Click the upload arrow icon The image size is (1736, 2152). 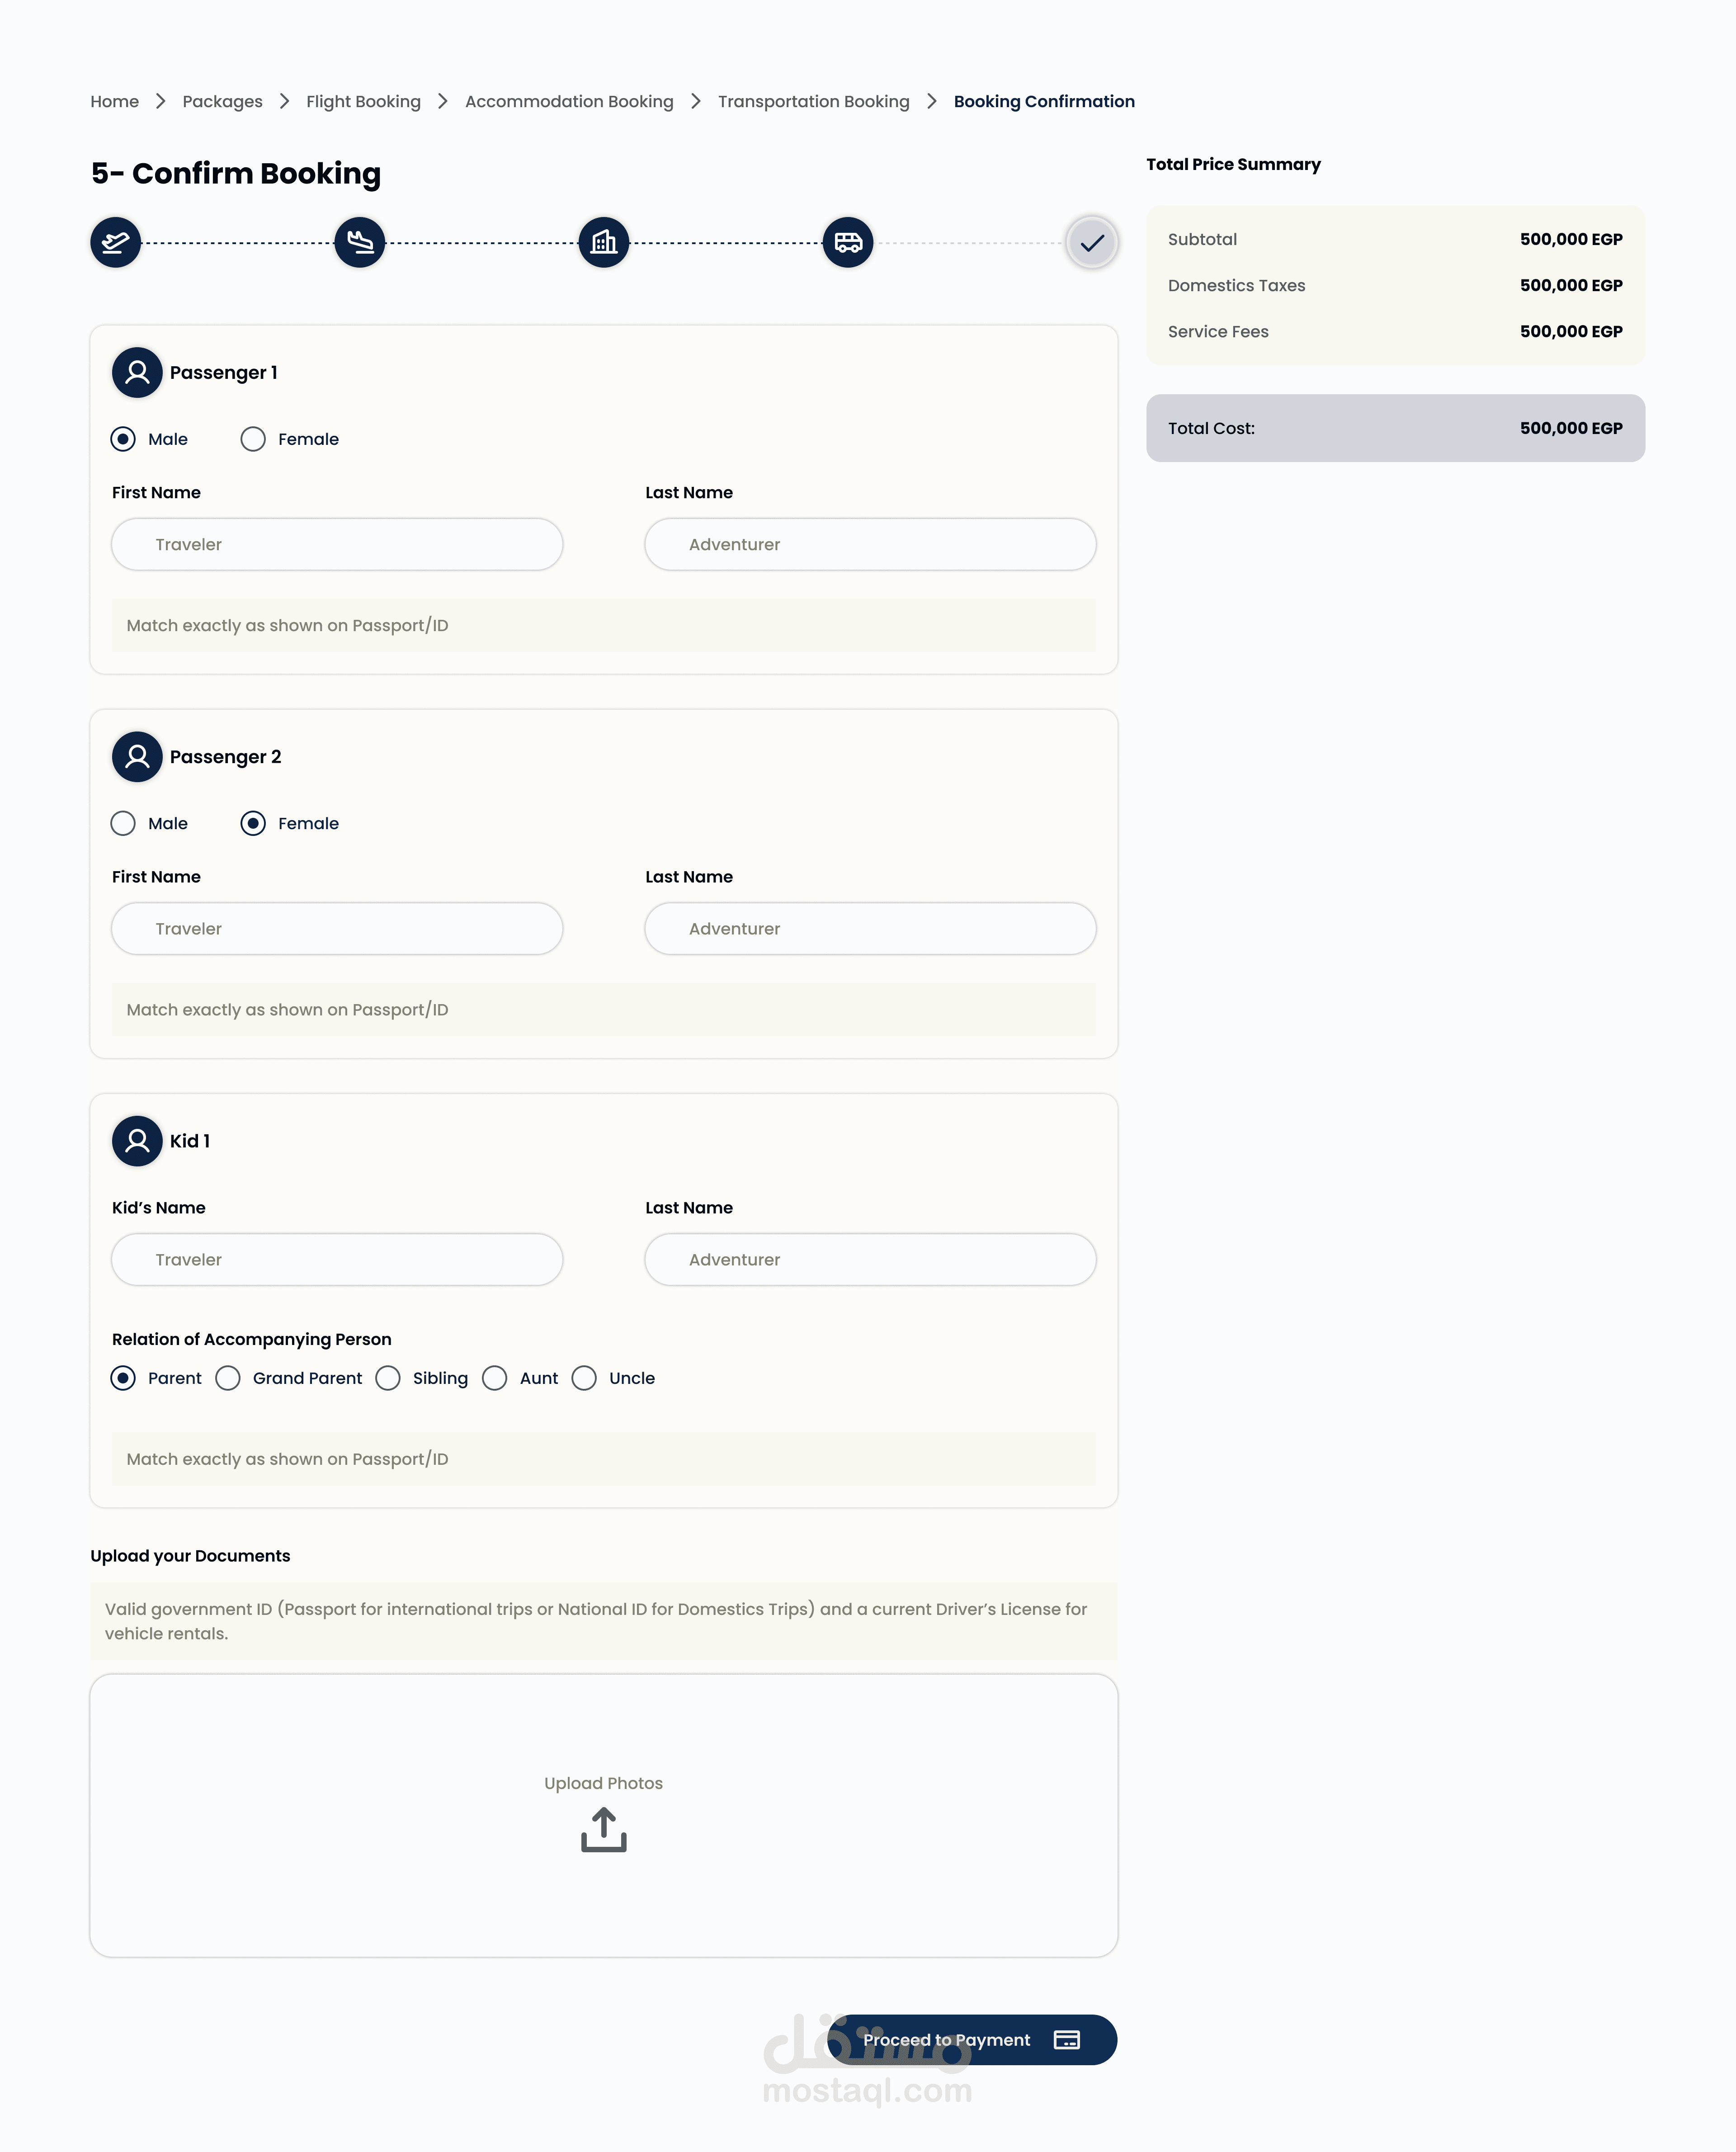pyautogui.click(x=604, y=1829)
